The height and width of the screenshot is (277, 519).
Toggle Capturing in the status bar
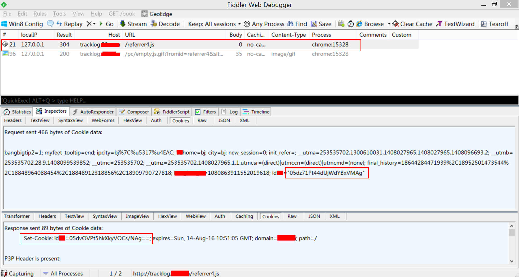(x=18, y=273)
